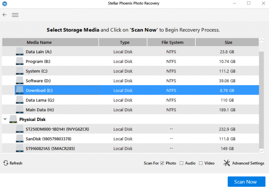Select SanDisk (180579803378) disk name
269x190 pixels.
[48, 139]
